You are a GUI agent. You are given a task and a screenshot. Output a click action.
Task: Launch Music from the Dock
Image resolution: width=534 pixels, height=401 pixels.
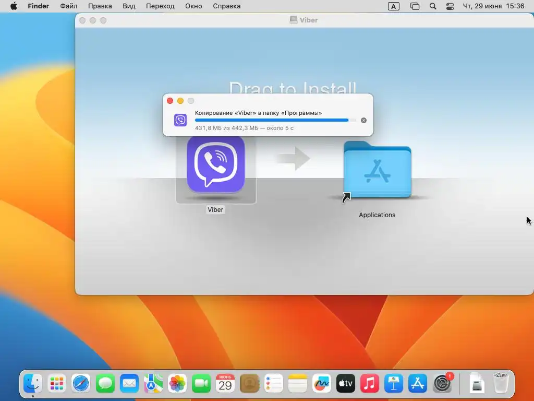370,384
